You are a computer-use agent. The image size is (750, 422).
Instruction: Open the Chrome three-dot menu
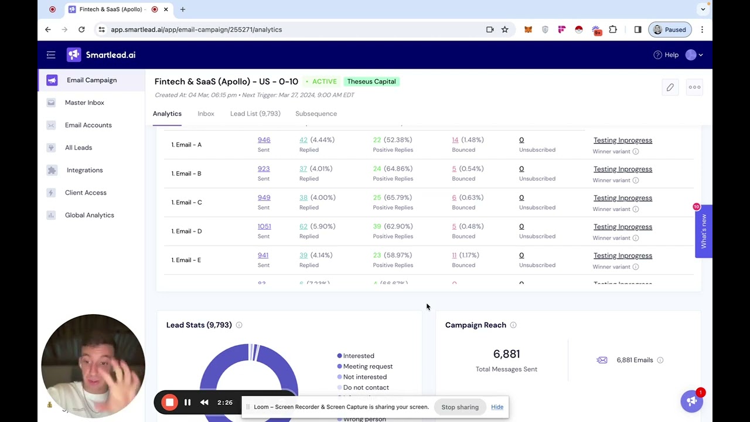(x=702, y=29)
